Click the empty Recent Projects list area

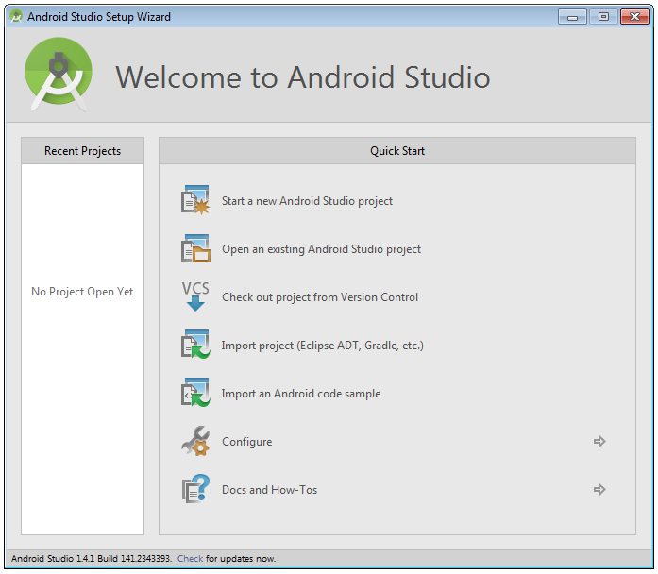[83, 349]
